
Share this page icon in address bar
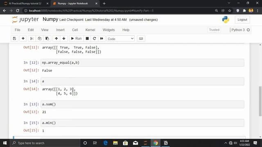tap(223, 11)
